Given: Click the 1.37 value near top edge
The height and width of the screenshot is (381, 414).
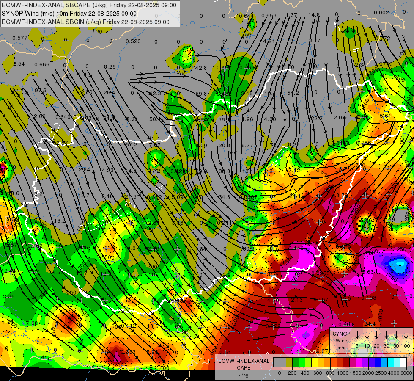Looking at the screenshot, I should point(291,15).
